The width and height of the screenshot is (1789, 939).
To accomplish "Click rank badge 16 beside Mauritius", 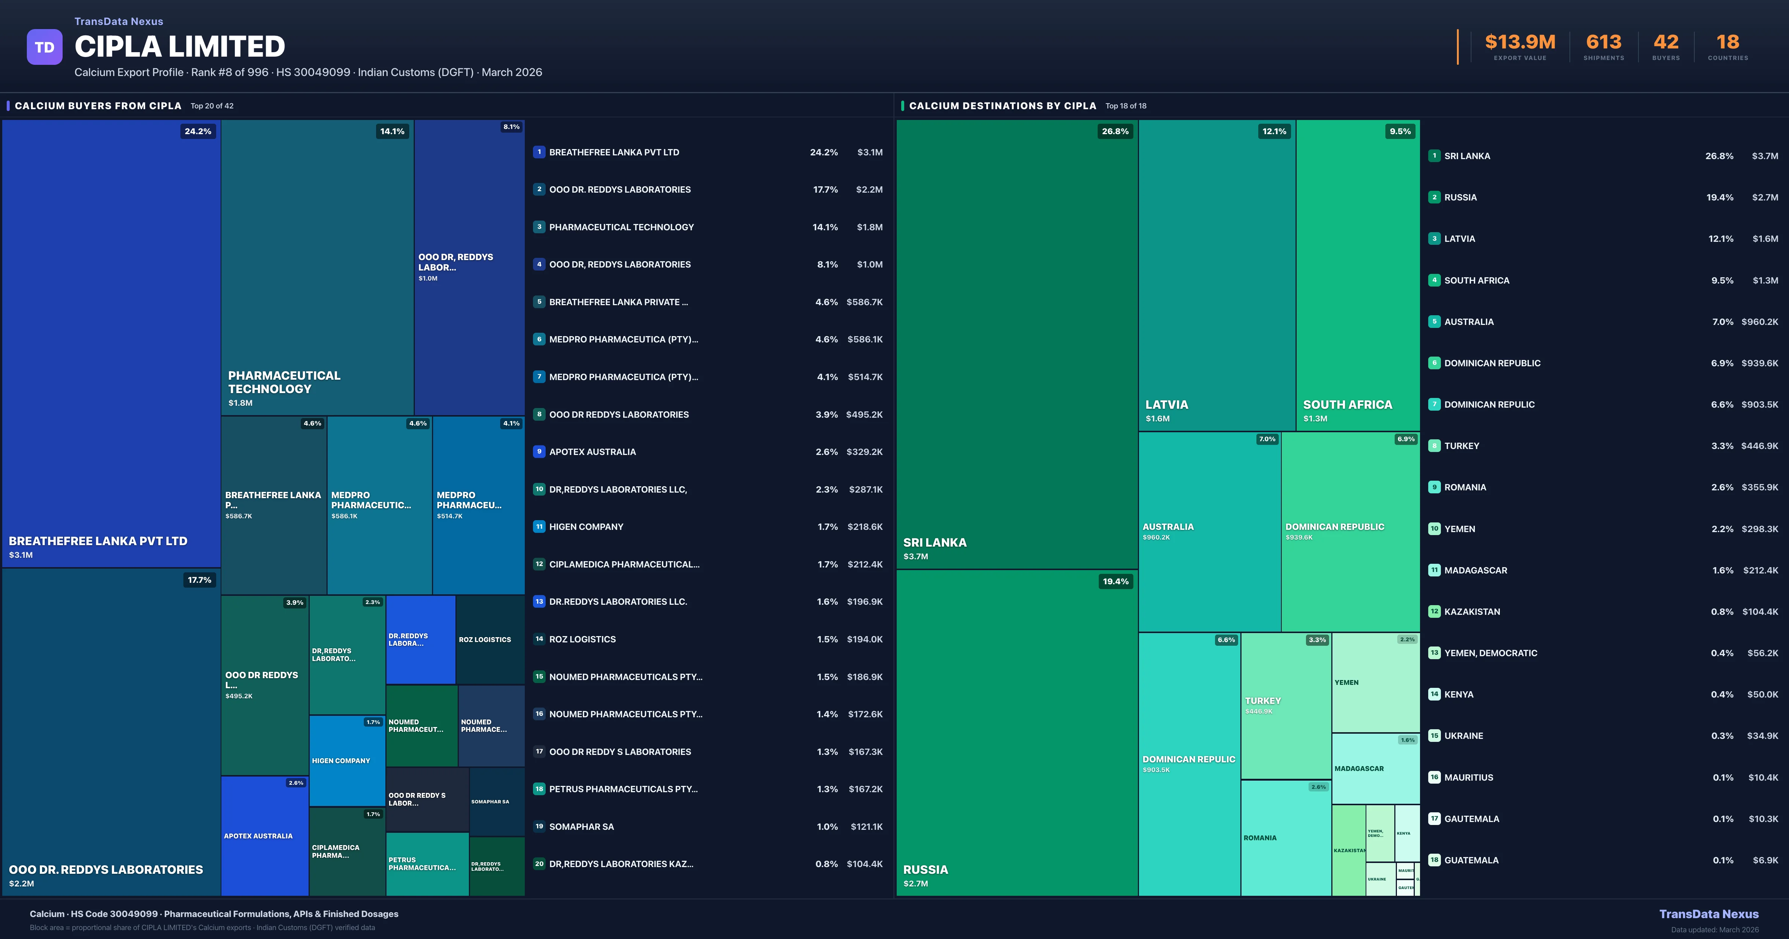I will 1434,777.
